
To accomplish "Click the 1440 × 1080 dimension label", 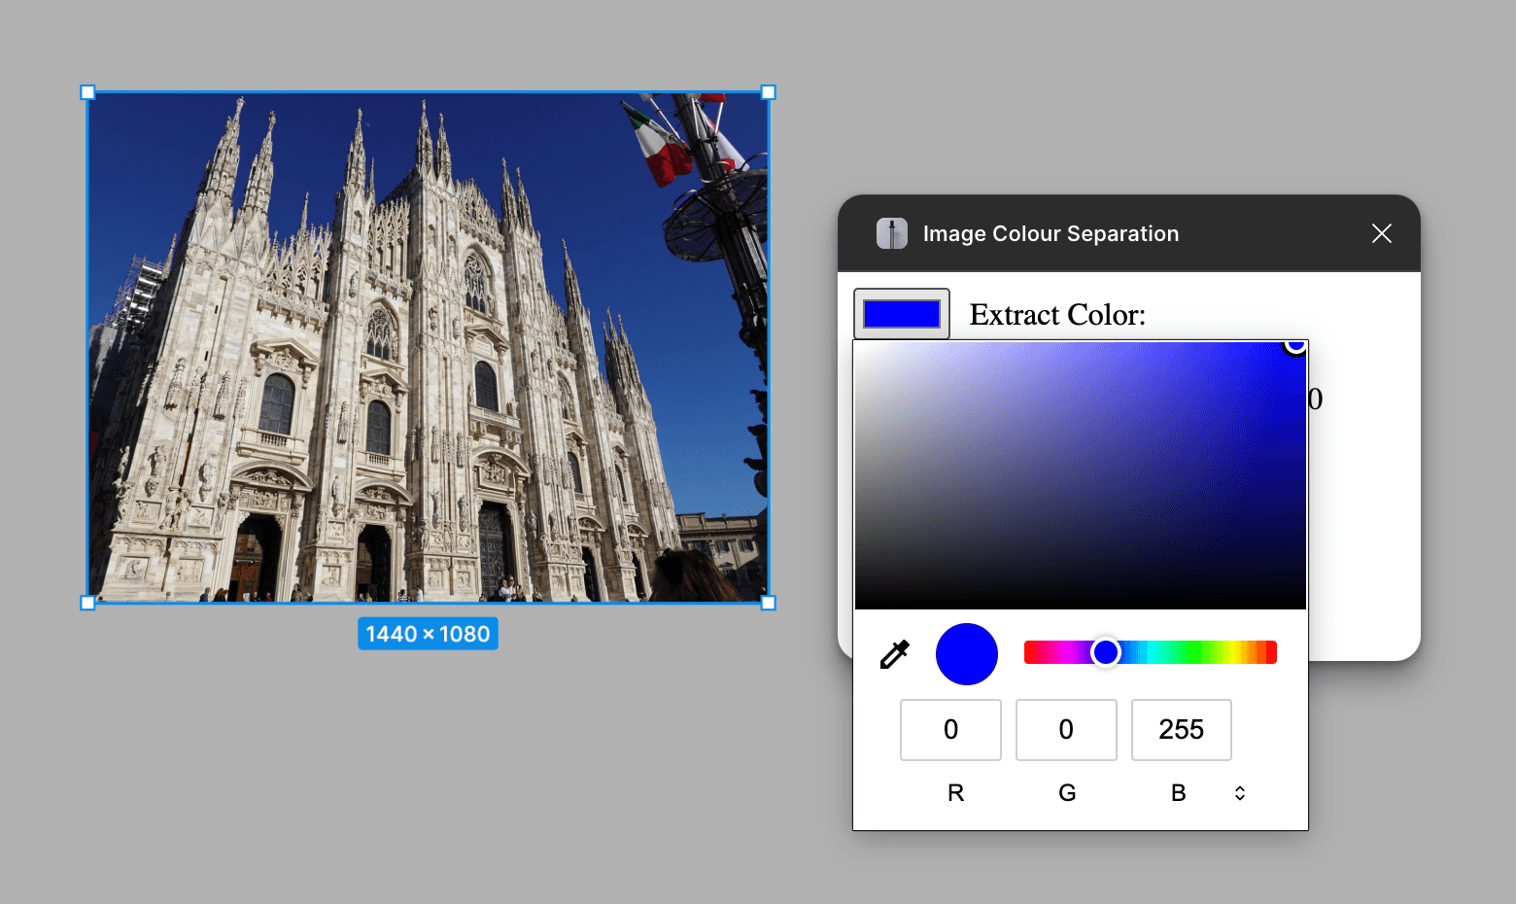I will point(428,634).
